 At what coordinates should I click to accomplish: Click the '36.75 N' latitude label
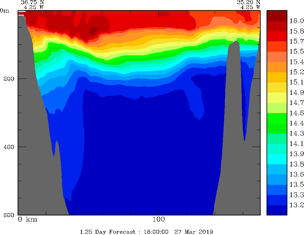pos(32,2)
